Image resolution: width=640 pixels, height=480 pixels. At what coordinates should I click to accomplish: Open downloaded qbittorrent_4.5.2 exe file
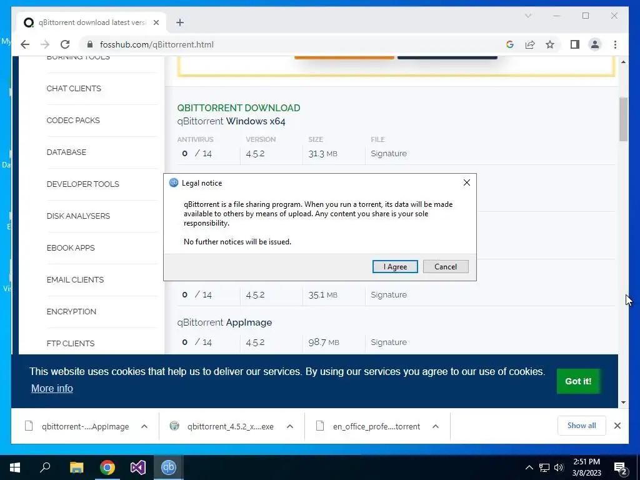pyautogui.click(x=222, y=426)
